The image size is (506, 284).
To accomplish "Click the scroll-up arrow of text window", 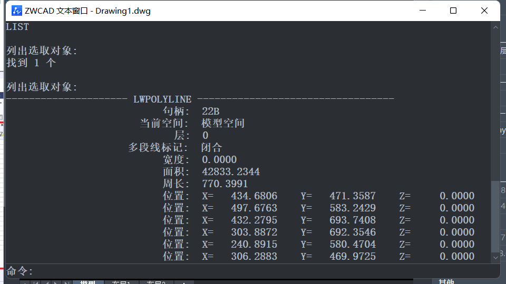I will (x=495, y=27).
